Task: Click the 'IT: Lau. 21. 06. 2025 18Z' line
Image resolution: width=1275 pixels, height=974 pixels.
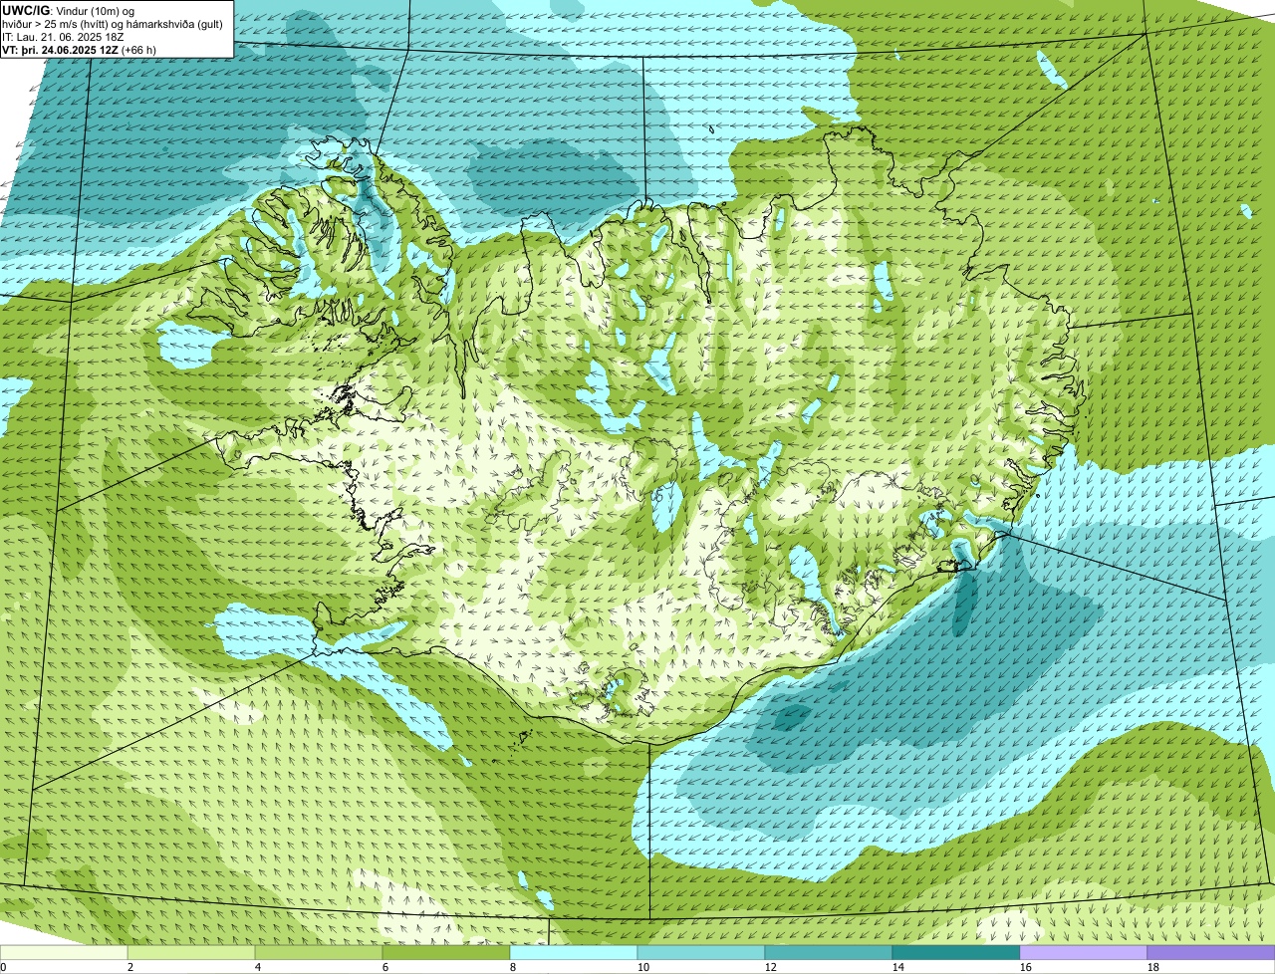Action: pyautogui.click(x=64, y=36)
